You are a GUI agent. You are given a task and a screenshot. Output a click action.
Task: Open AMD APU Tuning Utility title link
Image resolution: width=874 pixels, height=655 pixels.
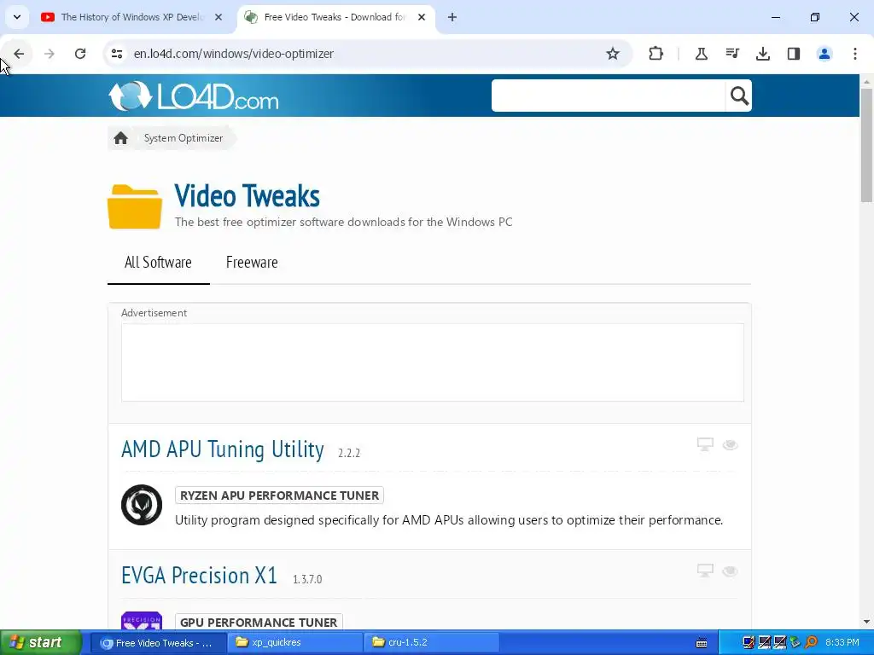pyautogui.click(x=223, y=449)
